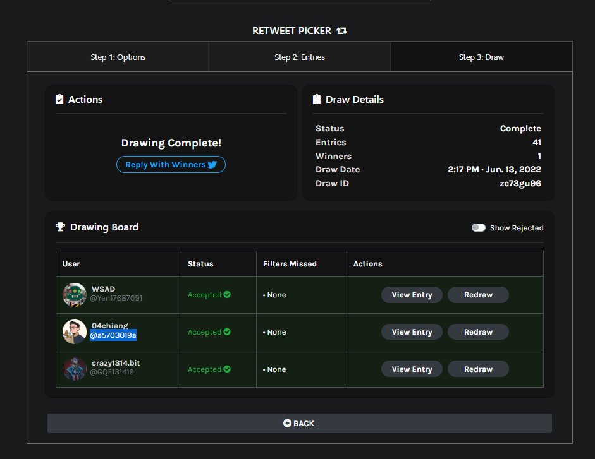Switch to Step 2: Entries tab
Screen dimensions: 595x459
click(300, 57)
